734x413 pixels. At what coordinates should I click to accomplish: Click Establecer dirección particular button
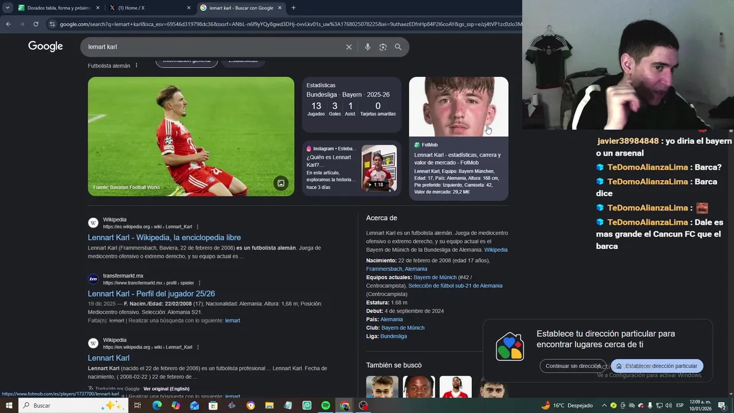[x=657, y=366]
